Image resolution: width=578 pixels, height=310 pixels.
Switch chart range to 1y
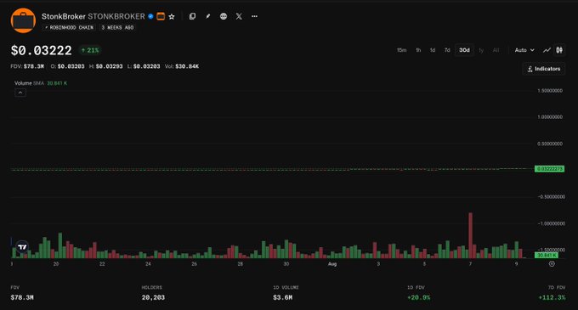(x=481, y=50)
